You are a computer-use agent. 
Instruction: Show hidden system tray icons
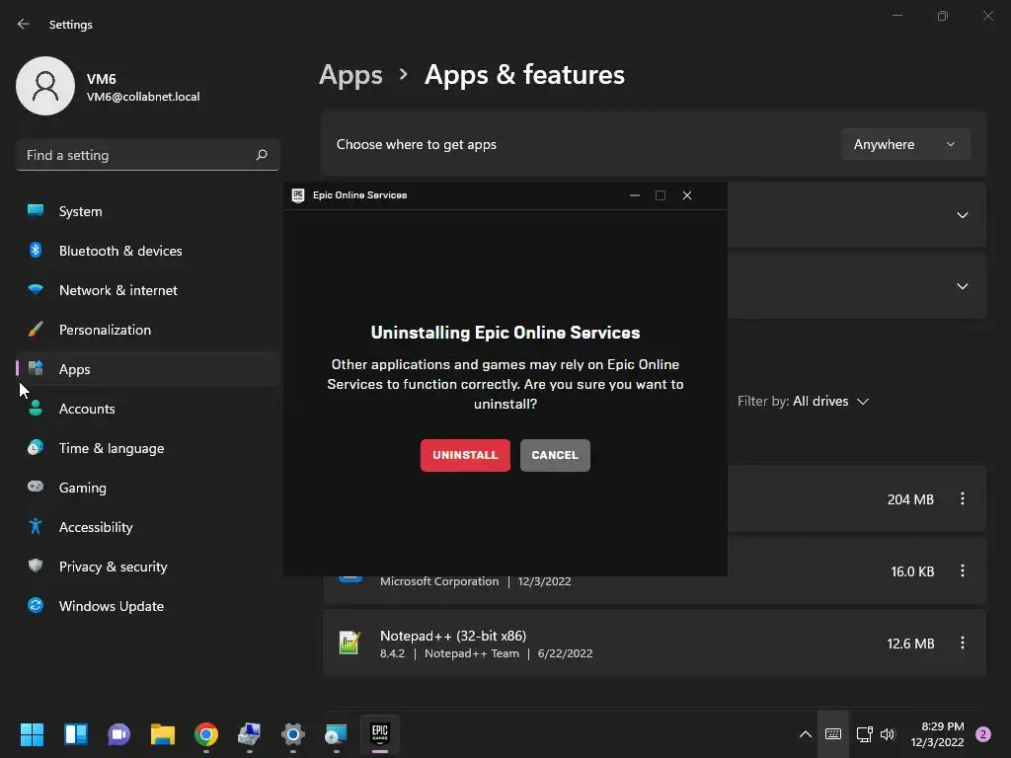point(806,734)
